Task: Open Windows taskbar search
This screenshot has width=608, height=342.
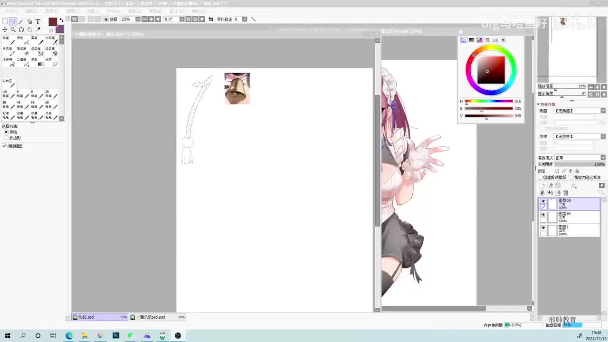Action: pos(23,335)
